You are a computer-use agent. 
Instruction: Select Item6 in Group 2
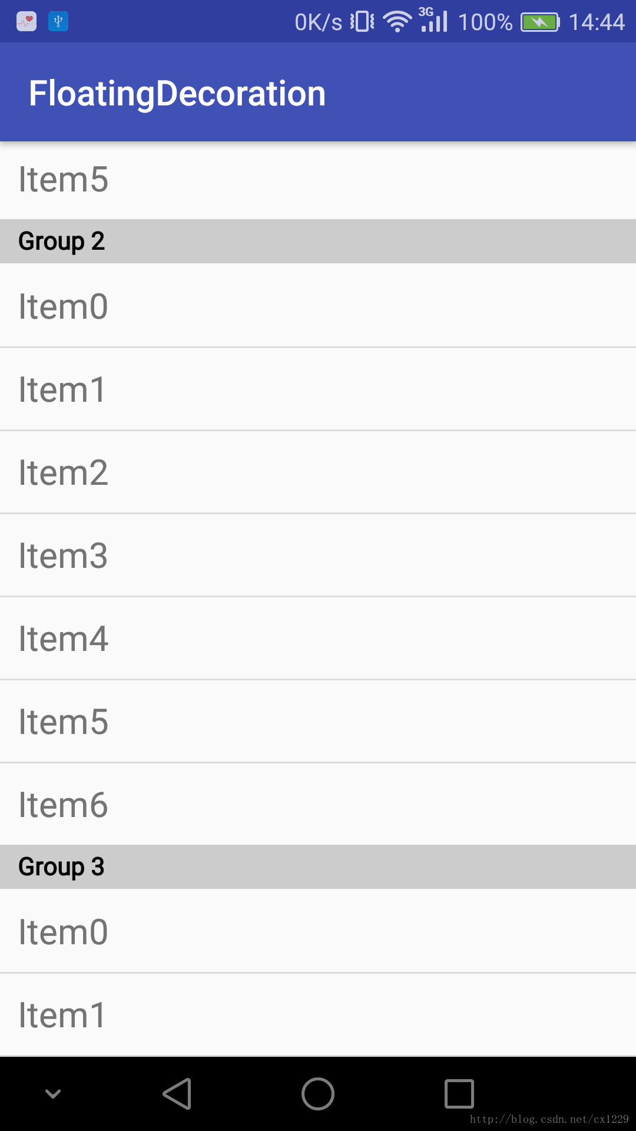pyautogui.click(x=318, y=804)
